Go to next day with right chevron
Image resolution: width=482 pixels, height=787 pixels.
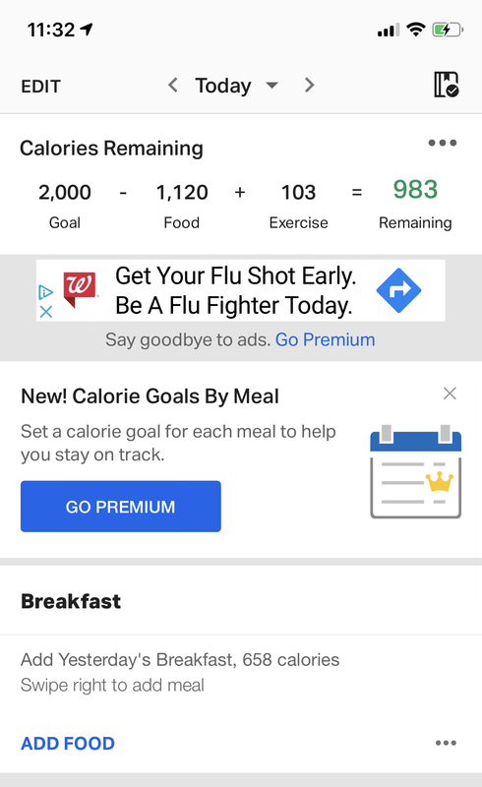(309, 85)
